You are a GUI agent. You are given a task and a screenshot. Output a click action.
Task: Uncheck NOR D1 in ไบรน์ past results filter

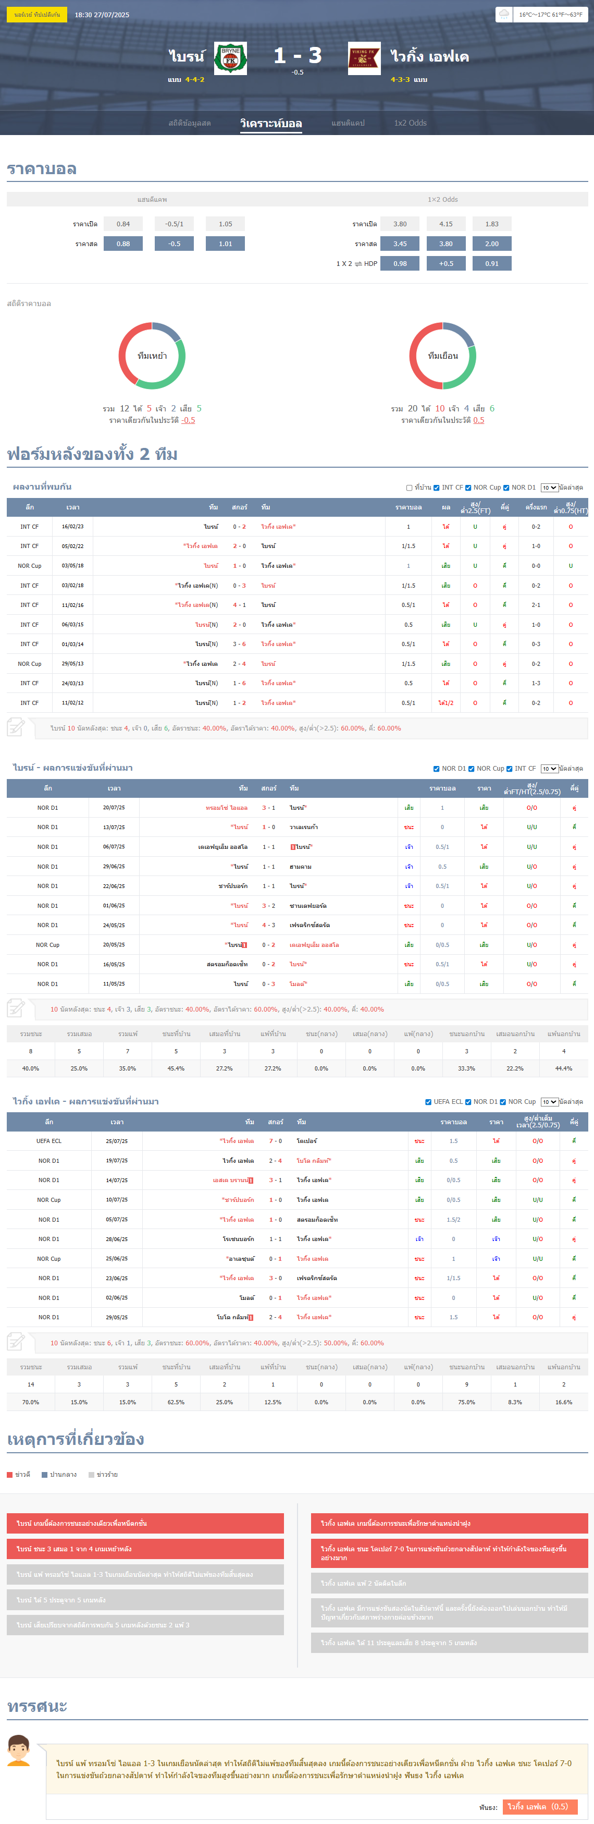point(436,768)
